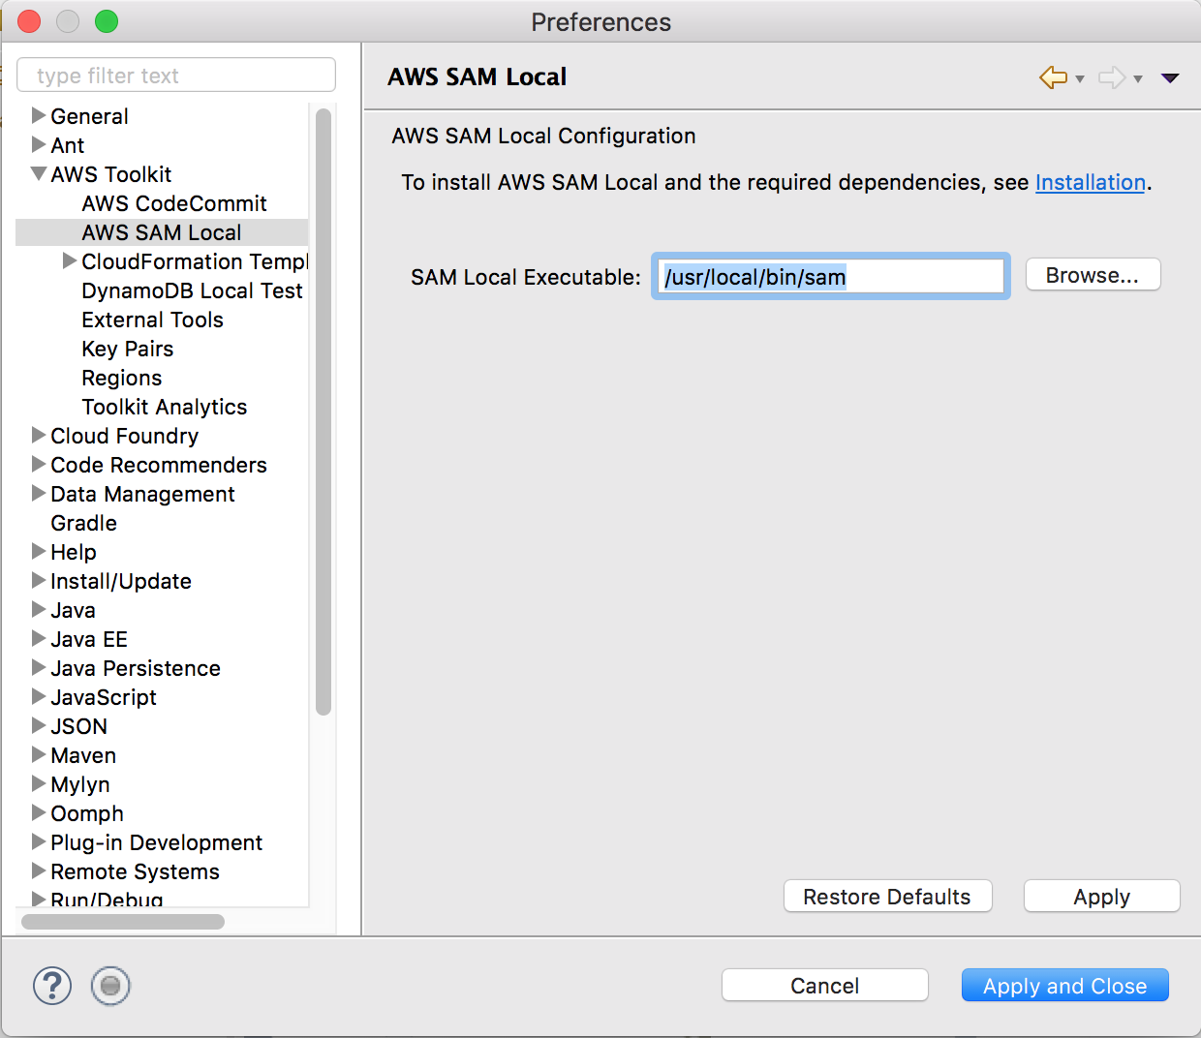Open the back history dropdown arrow

click(1080, 79)
